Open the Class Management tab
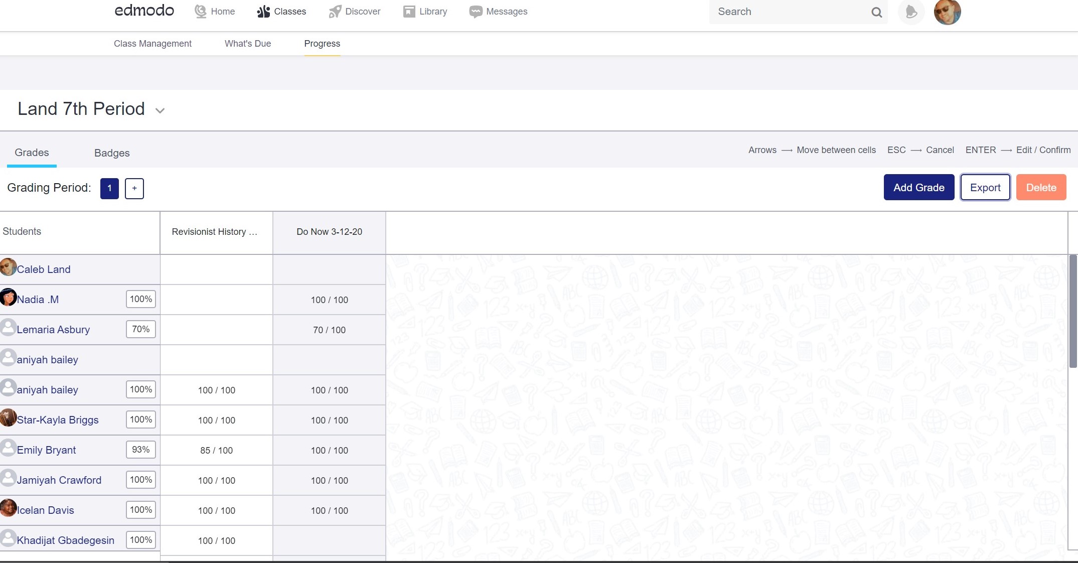The image size is (1078, 563). [152, 44]
